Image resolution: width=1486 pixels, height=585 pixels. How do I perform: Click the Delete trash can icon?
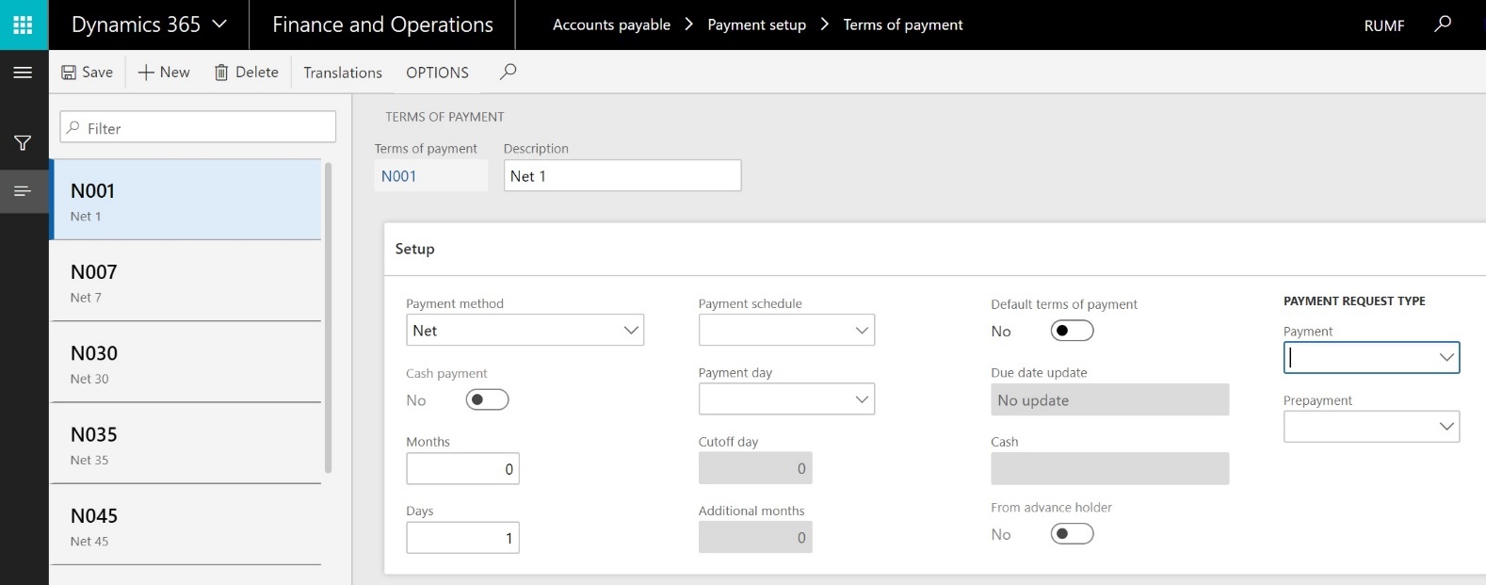pyautogui.click(x=221, y=73)
